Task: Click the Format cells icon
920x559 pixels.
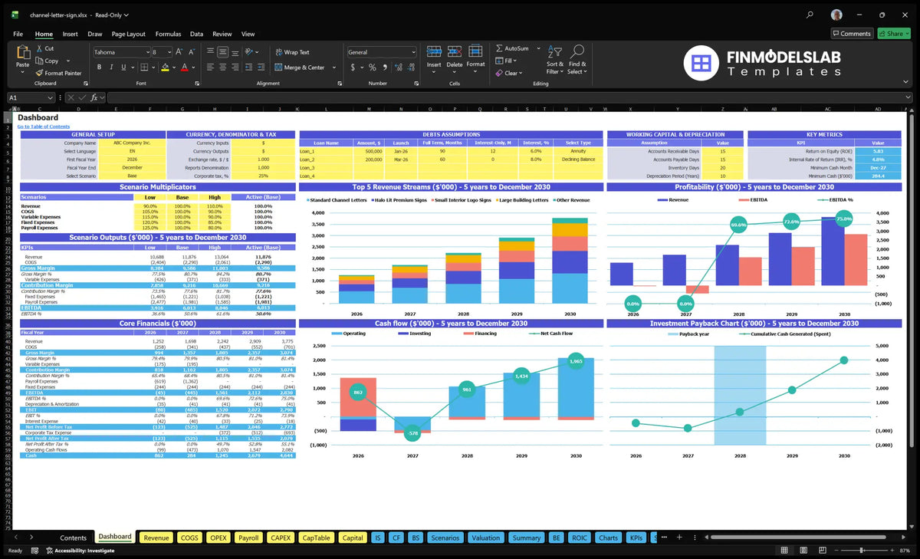Action: (x=475, y=51)
